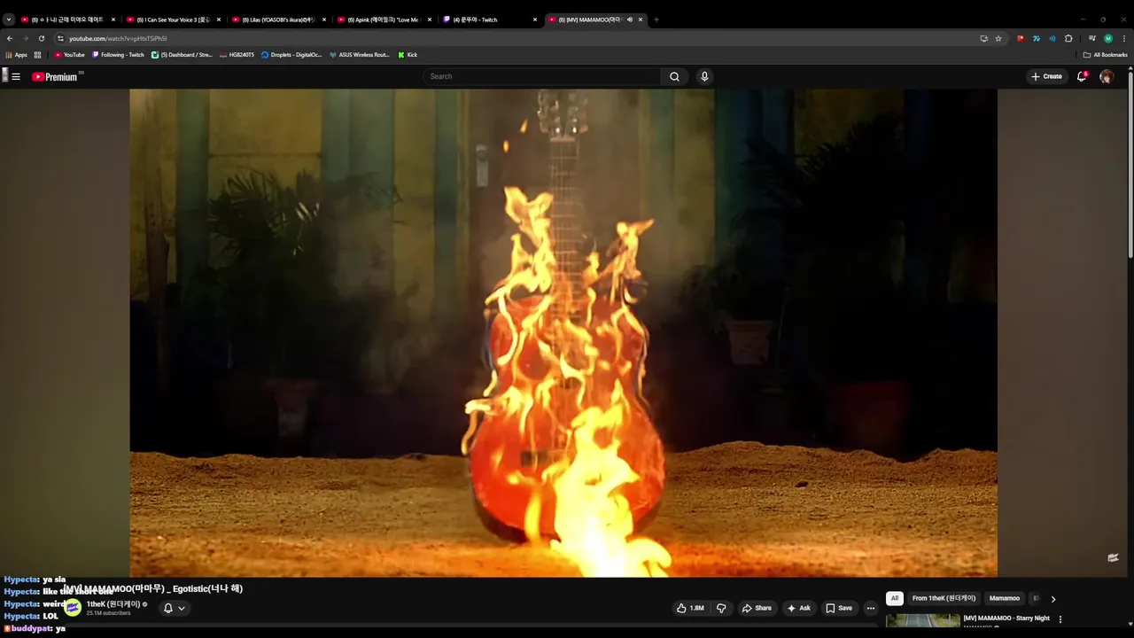
Task: Open the HG8240T5 bookmark
Action: coord(237,55)
